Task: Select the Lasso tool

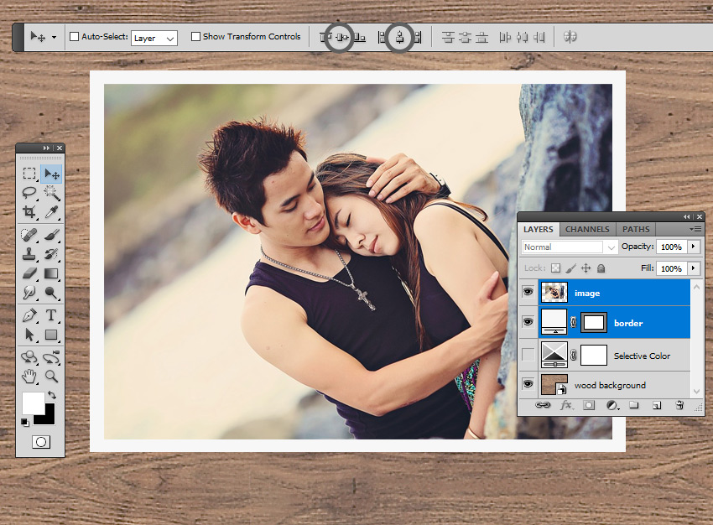Action: point(29,193)
